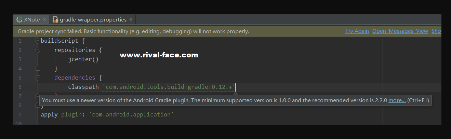Click line number 9 in the gutter
The width and height of the screenshot is (451, 139).
click(x=20, y=114)
